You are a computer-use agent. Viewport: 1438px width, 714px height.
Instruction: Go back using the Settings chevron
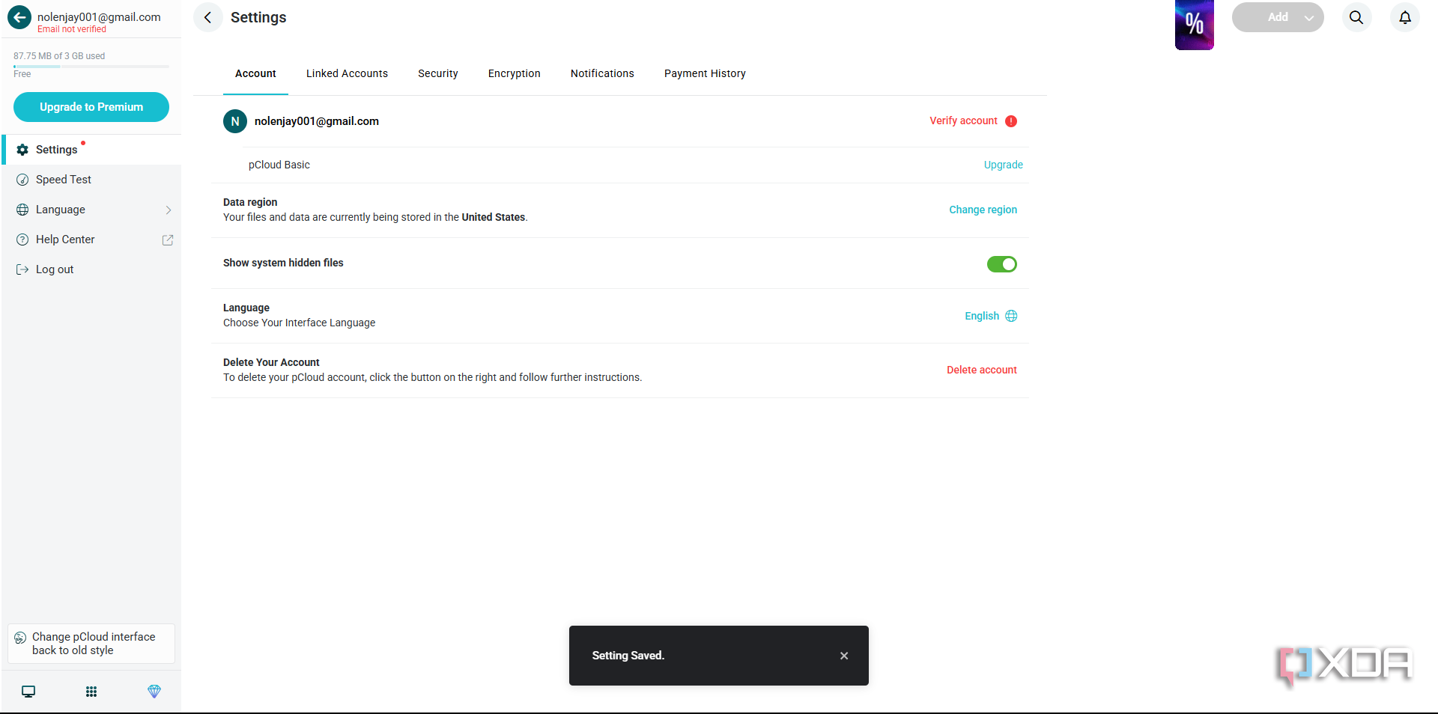[208, 17]
